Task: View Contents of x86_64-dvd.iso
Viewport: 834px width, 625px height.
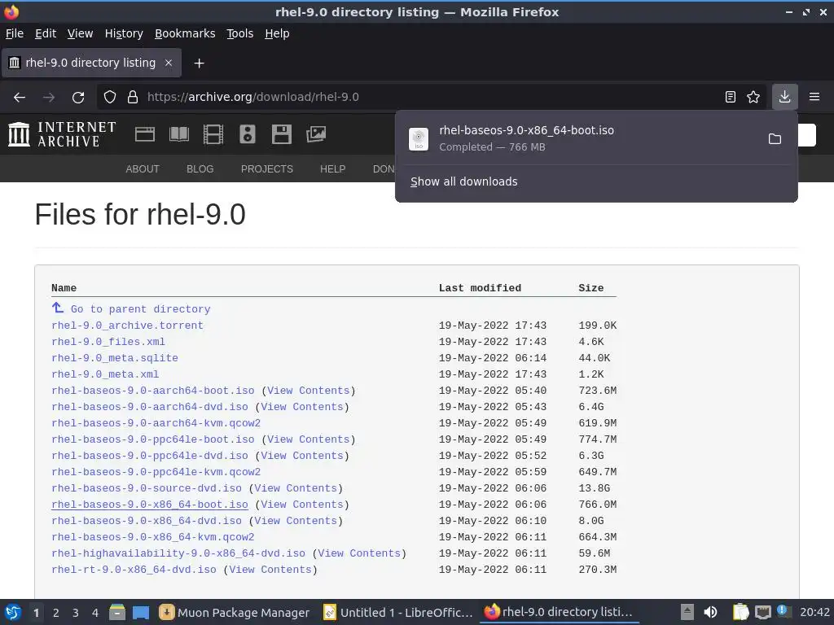Action: tap(296, 521)
